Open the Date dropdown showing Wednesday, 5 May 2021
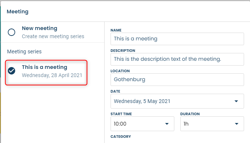 177,101
